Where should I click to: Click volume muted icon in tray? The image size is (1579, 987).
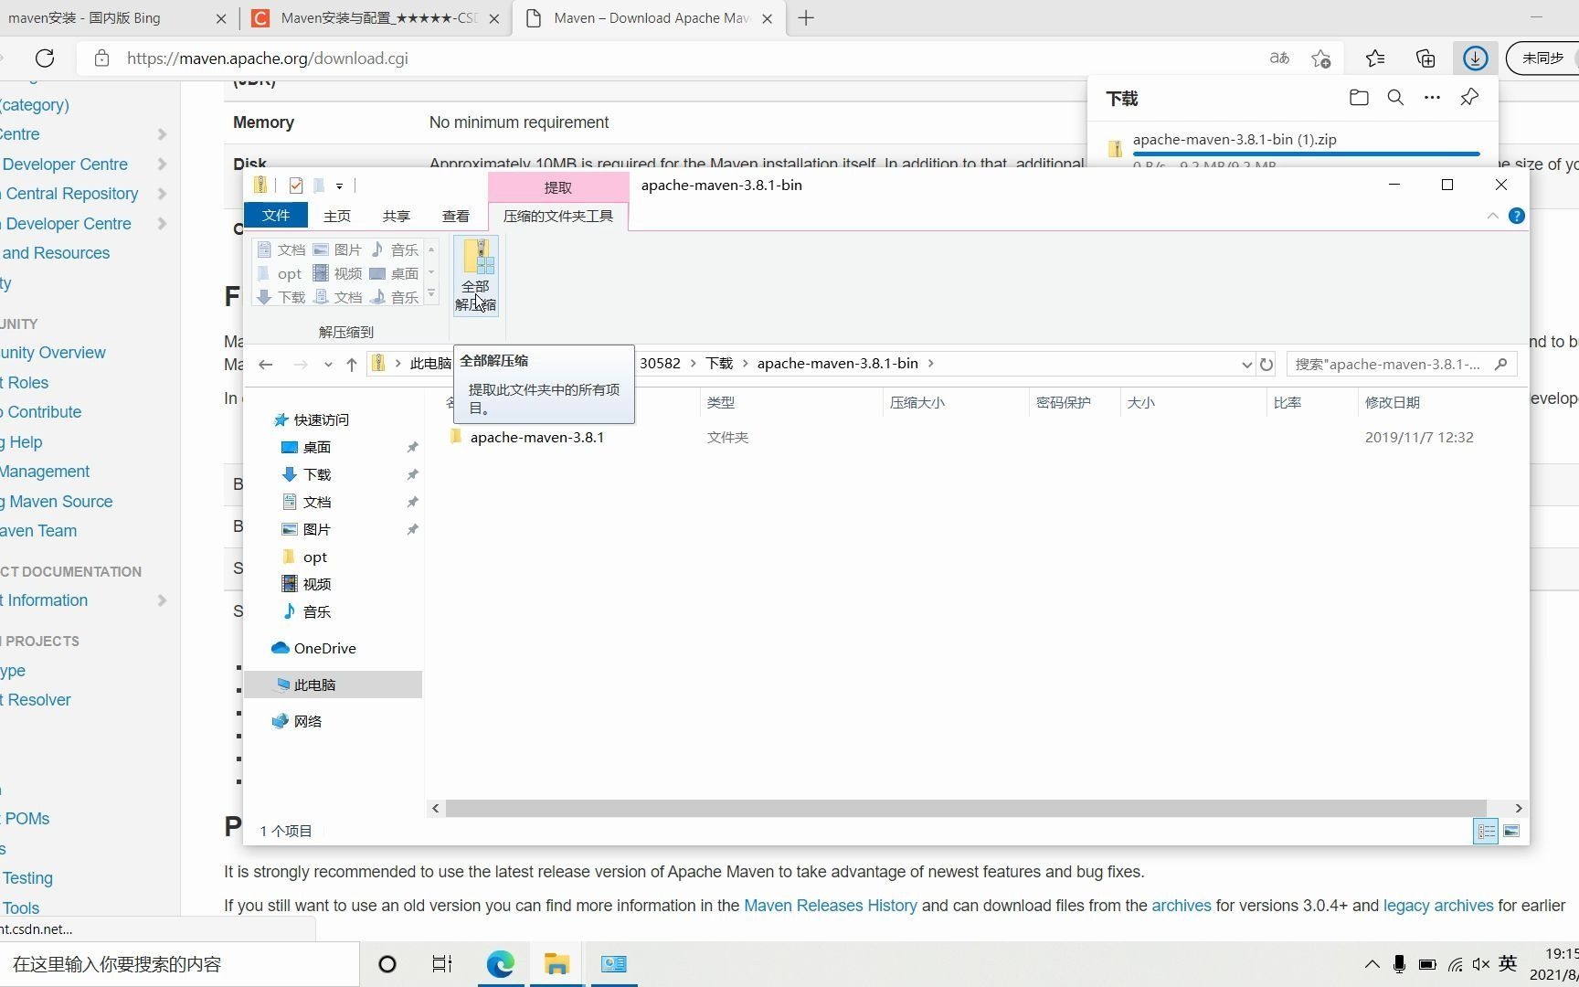click(x=1480, y=964)
